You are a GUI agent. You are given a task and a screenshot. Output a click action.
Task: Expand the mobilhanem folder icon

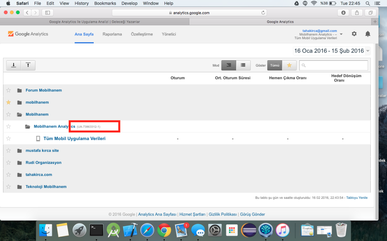pos(20,102)
